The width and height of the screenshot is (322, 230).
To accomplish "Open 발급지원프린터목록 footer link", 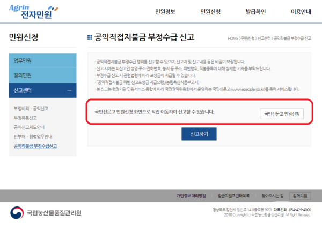I will (x=233, y=196).
